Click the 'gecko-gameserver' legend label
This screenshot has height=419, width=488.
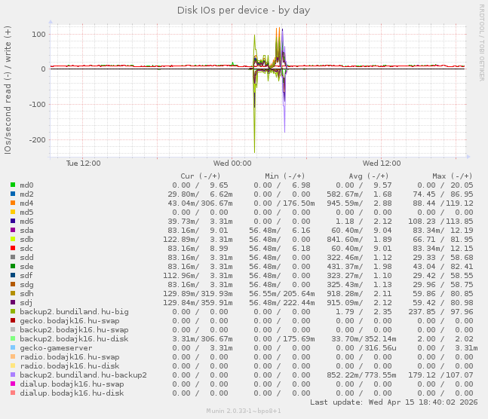[x=56, y=347]
